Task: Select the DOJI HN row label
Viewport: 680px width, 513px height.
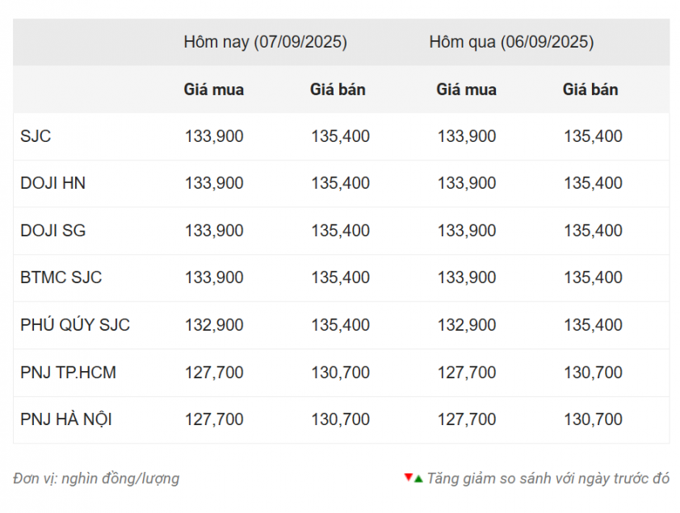Action: (x=53, y=183)
